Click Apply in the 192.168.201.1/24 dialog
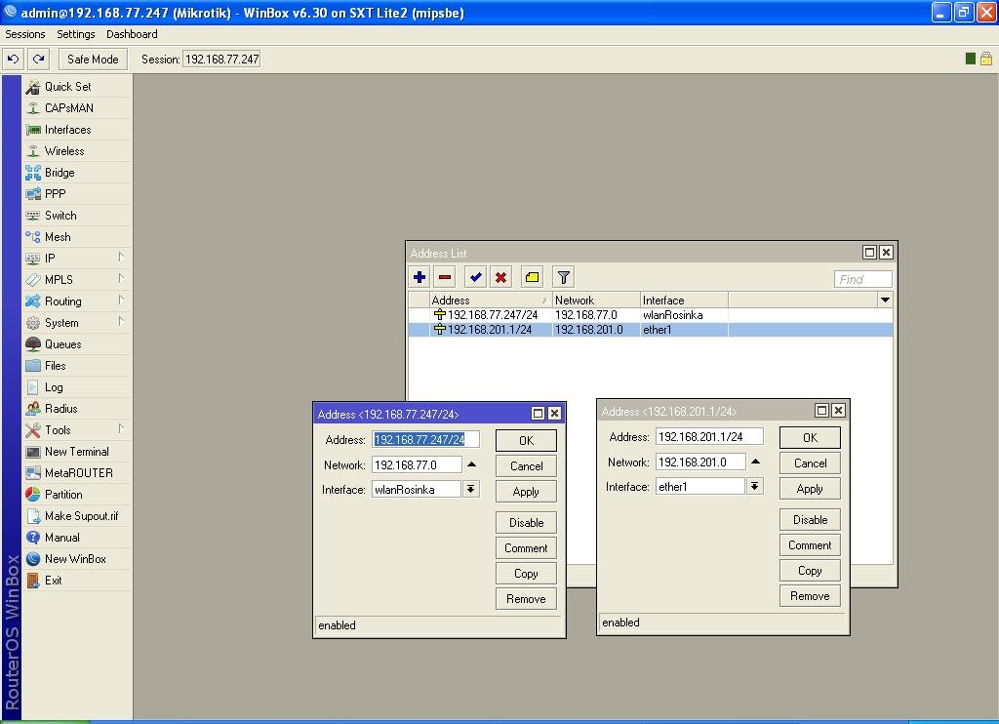 (x=810, y=489)
